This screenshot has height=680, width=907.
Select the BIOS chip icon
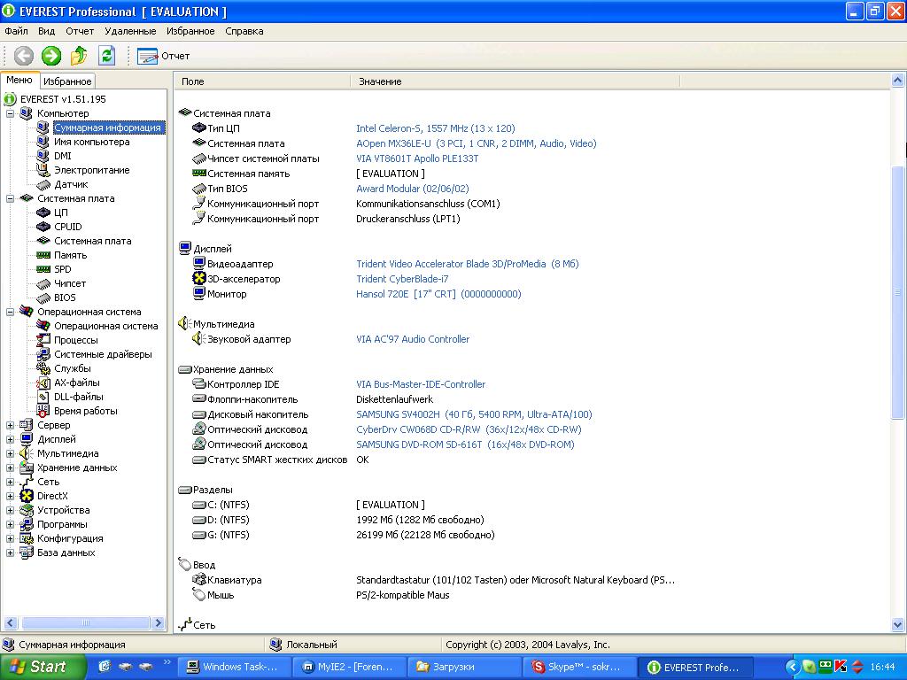pyautogui.click(x=43, y=297)
